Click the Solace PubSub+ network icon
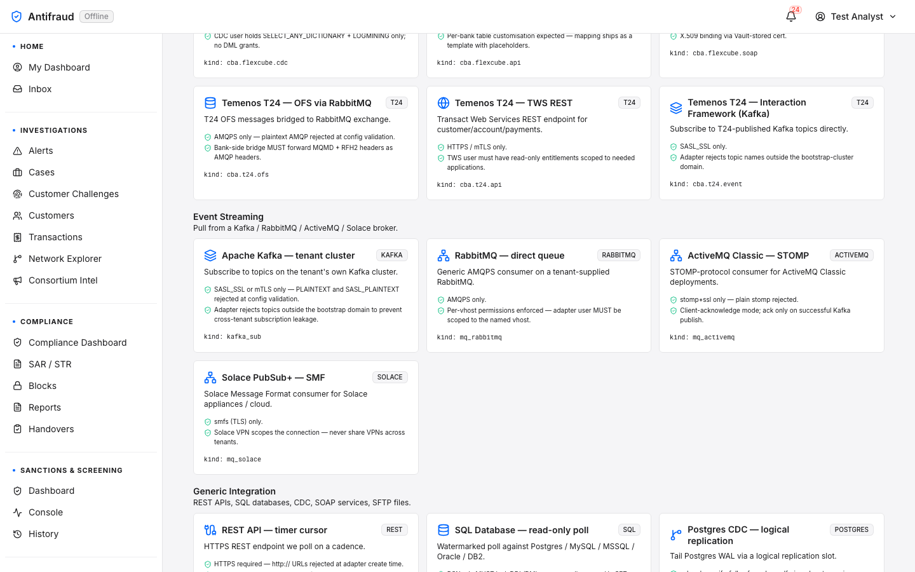Viewport: 915px width, 572px height. [210, 378]
